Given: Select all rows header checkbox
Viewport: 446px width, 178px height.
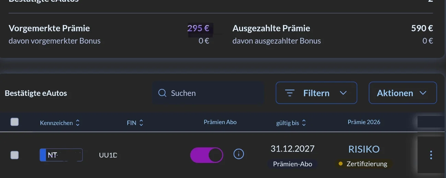Looking at the screenshot, I should (14, 122).
